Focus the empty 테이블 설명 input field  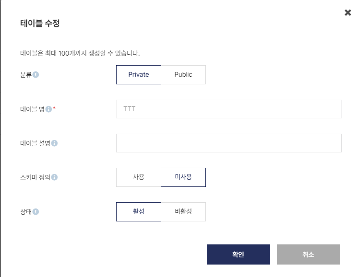click(229, 143)
